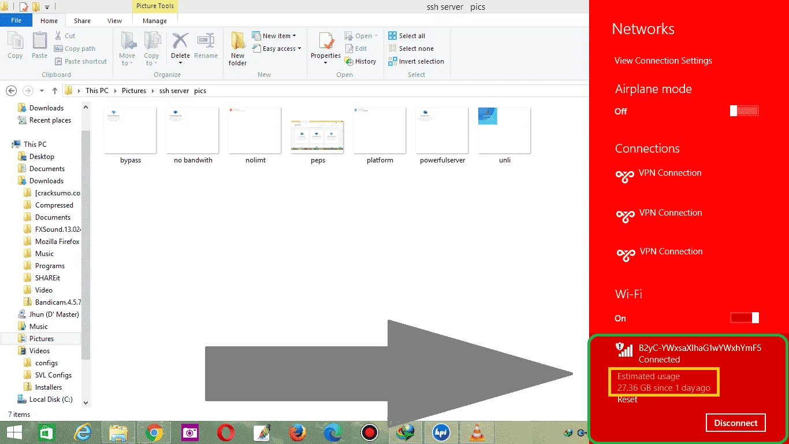Open VLC media player on the taskbar
This screenshot has height=444, width=789.
point(477,432)
